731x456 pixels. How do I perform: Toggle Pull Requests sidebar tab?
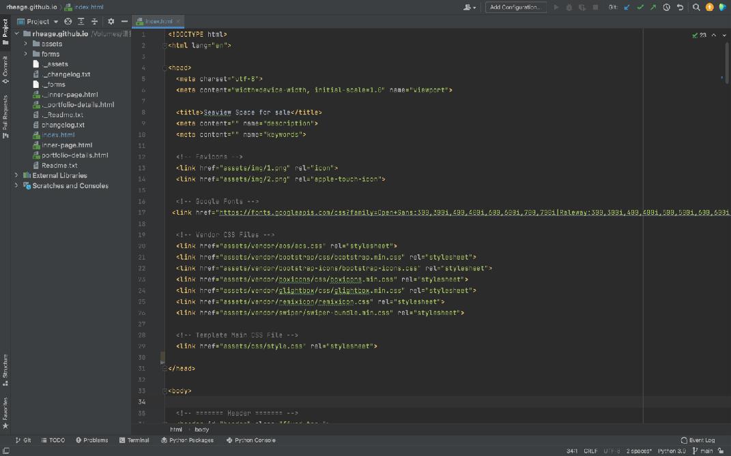(x=5, y=117)
